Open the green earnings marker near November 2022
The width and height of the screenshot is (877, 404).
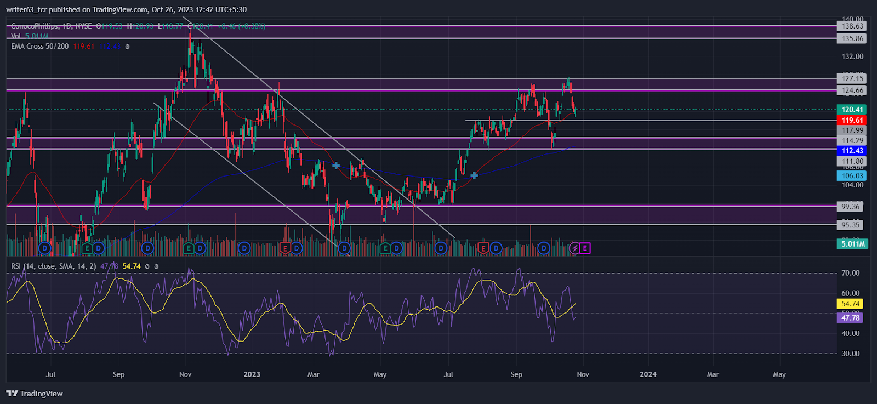pos(189,248)
